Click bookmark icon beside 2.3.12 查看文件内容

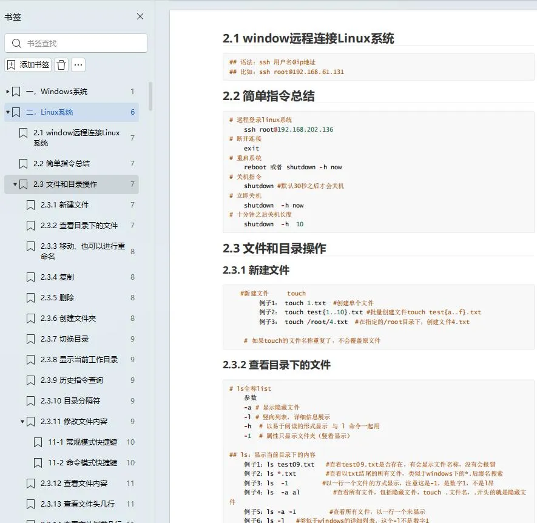(30, 484)
